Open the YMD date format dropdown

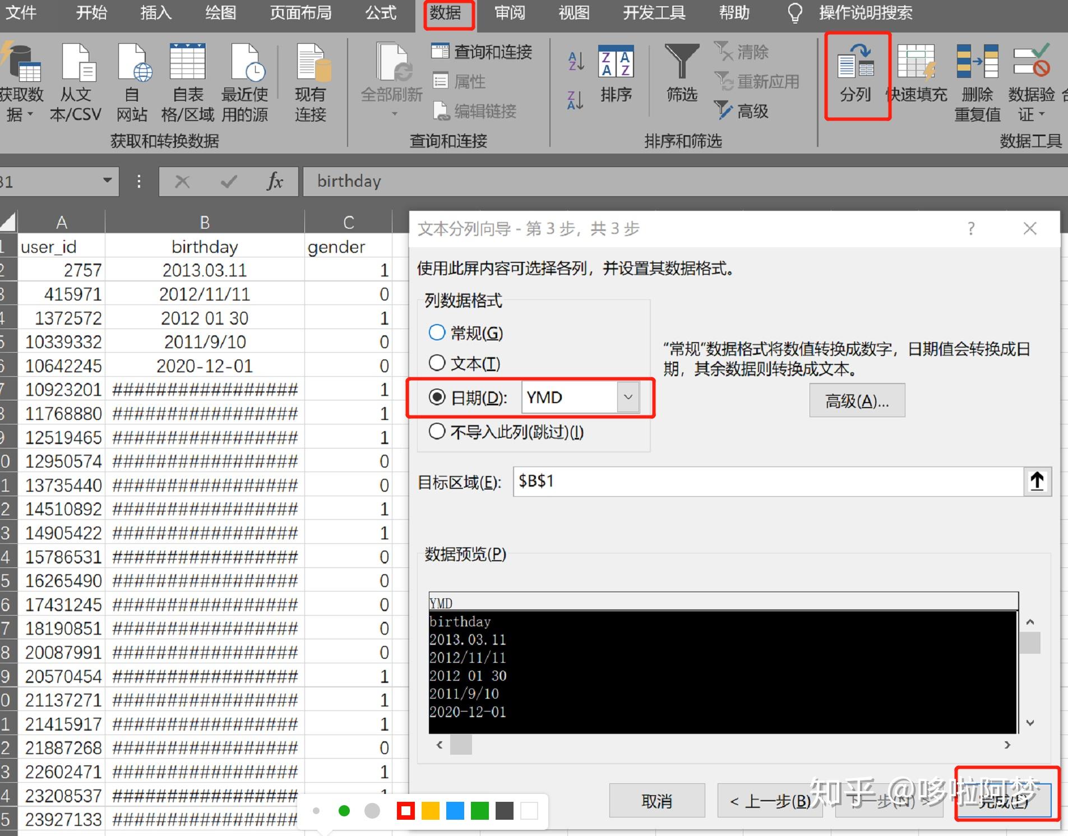(628, 397)
